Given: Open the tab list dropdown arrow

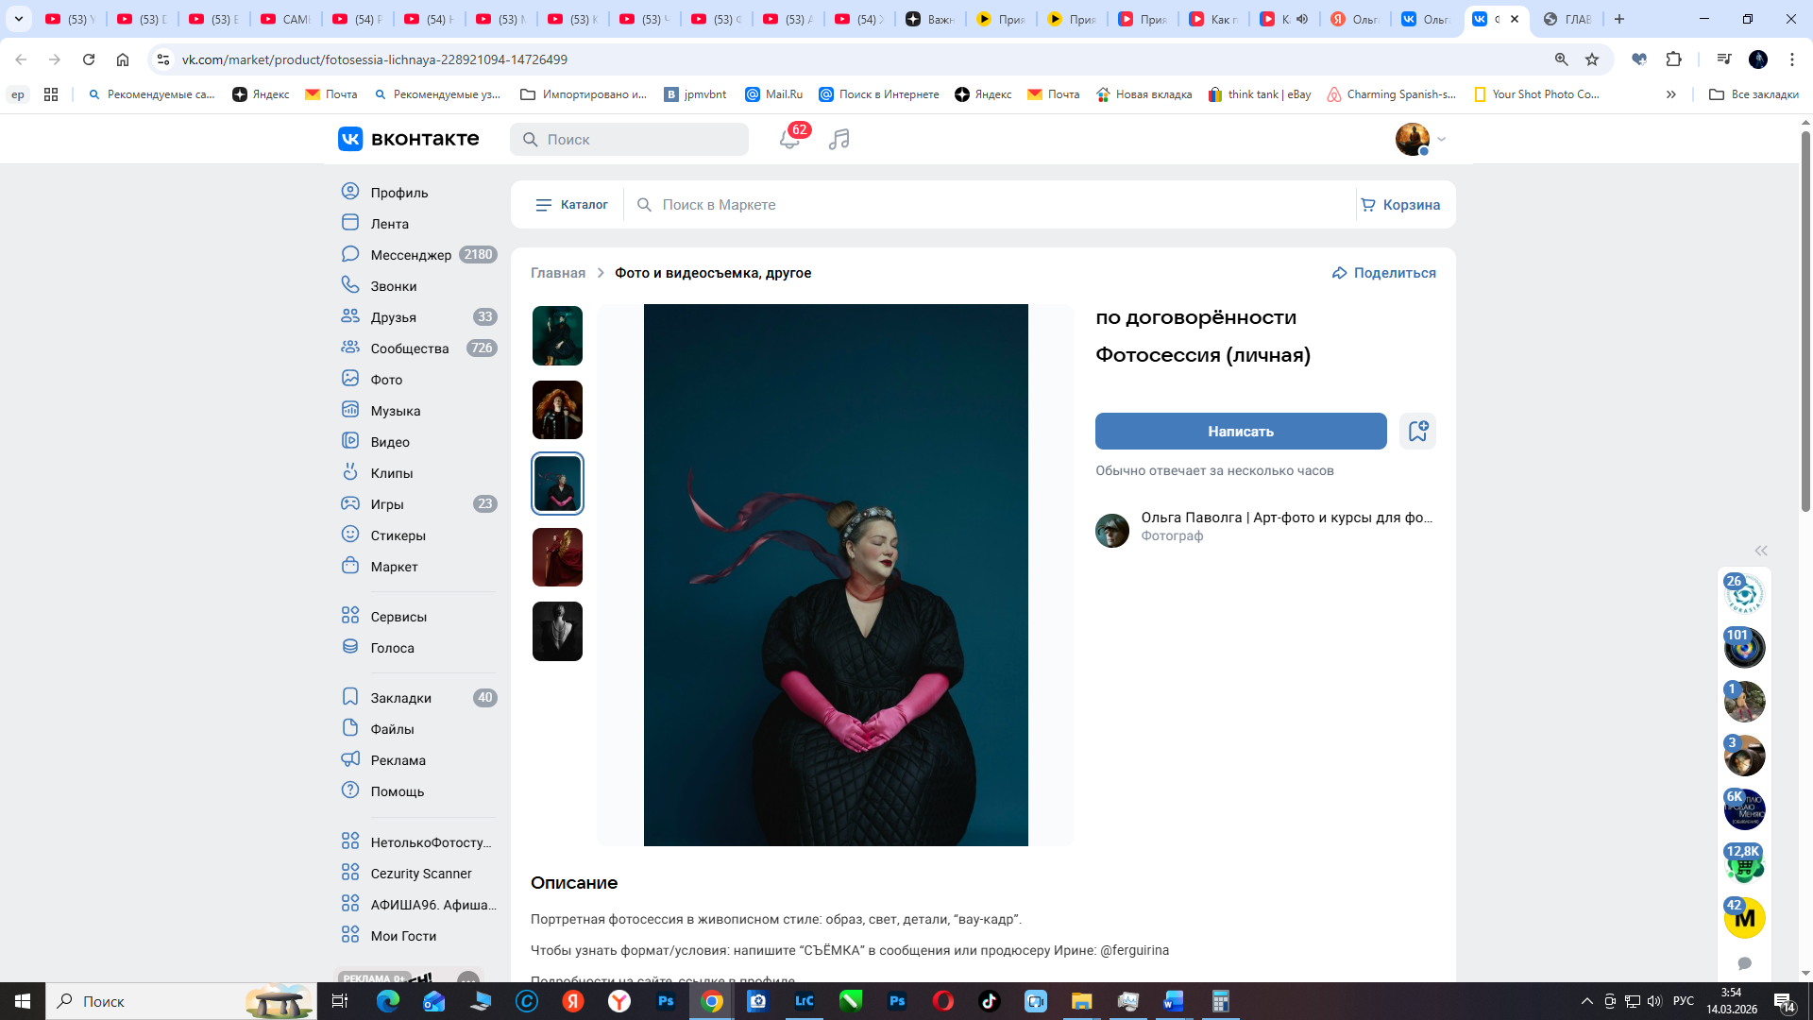Looking at the screenshot, I should tap(18, 19).
